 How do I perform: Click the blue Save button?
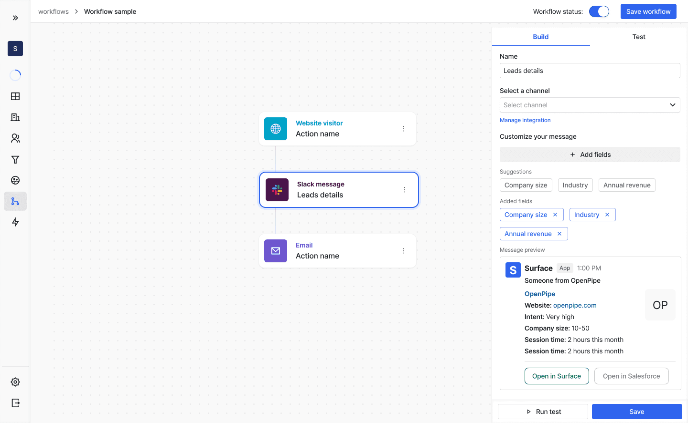coord(637,412)
